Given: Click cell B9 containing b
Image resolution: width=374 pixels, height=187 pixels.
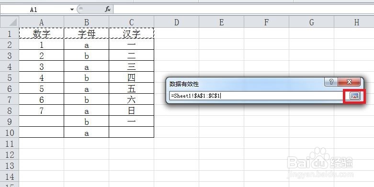Looking at the screenshot, I should (87, 121).
